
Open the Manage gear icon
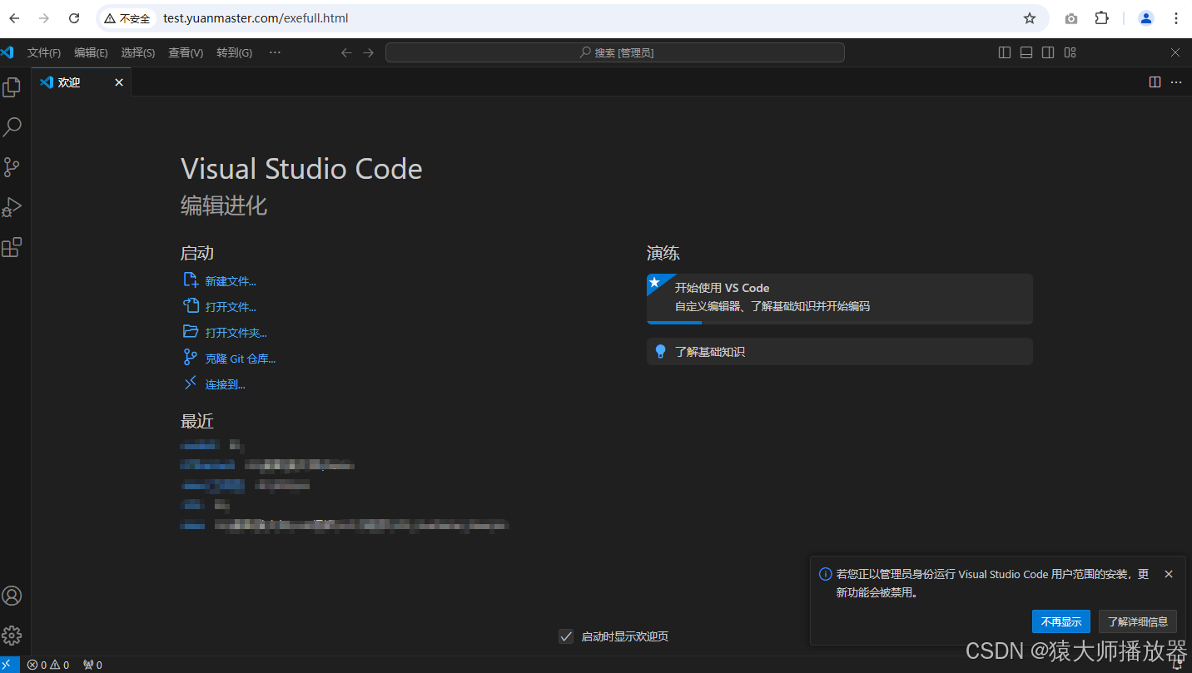(x=12, y=636)
